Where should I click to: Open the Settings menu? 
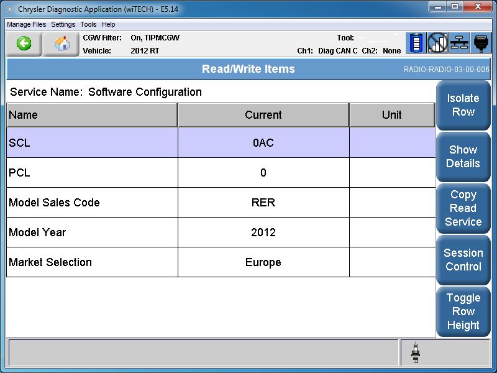point(63,24)
